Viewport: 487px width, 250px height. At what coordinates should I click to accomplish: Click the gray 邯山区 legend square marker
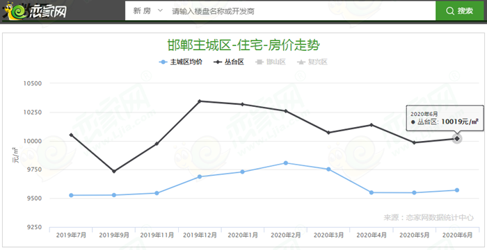[260, 62]
